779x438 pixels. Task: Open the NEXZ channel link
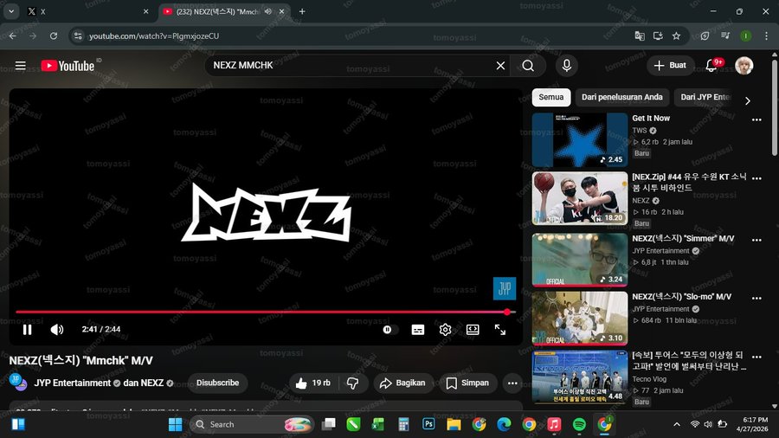tap(151, 383)
